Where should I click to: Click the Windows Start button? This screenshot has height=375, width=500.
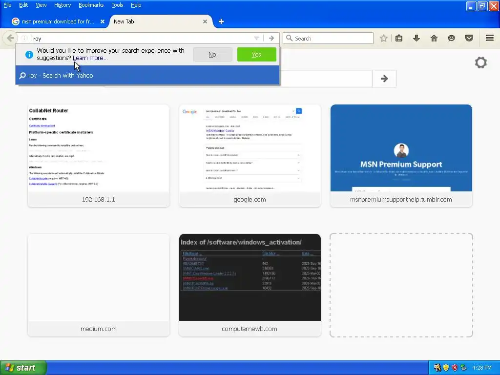click(x=23, y=368)
